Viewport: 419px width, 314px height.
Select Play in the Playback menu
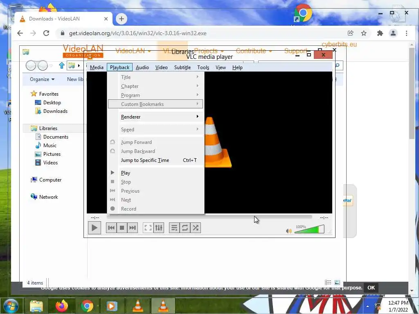155,173
